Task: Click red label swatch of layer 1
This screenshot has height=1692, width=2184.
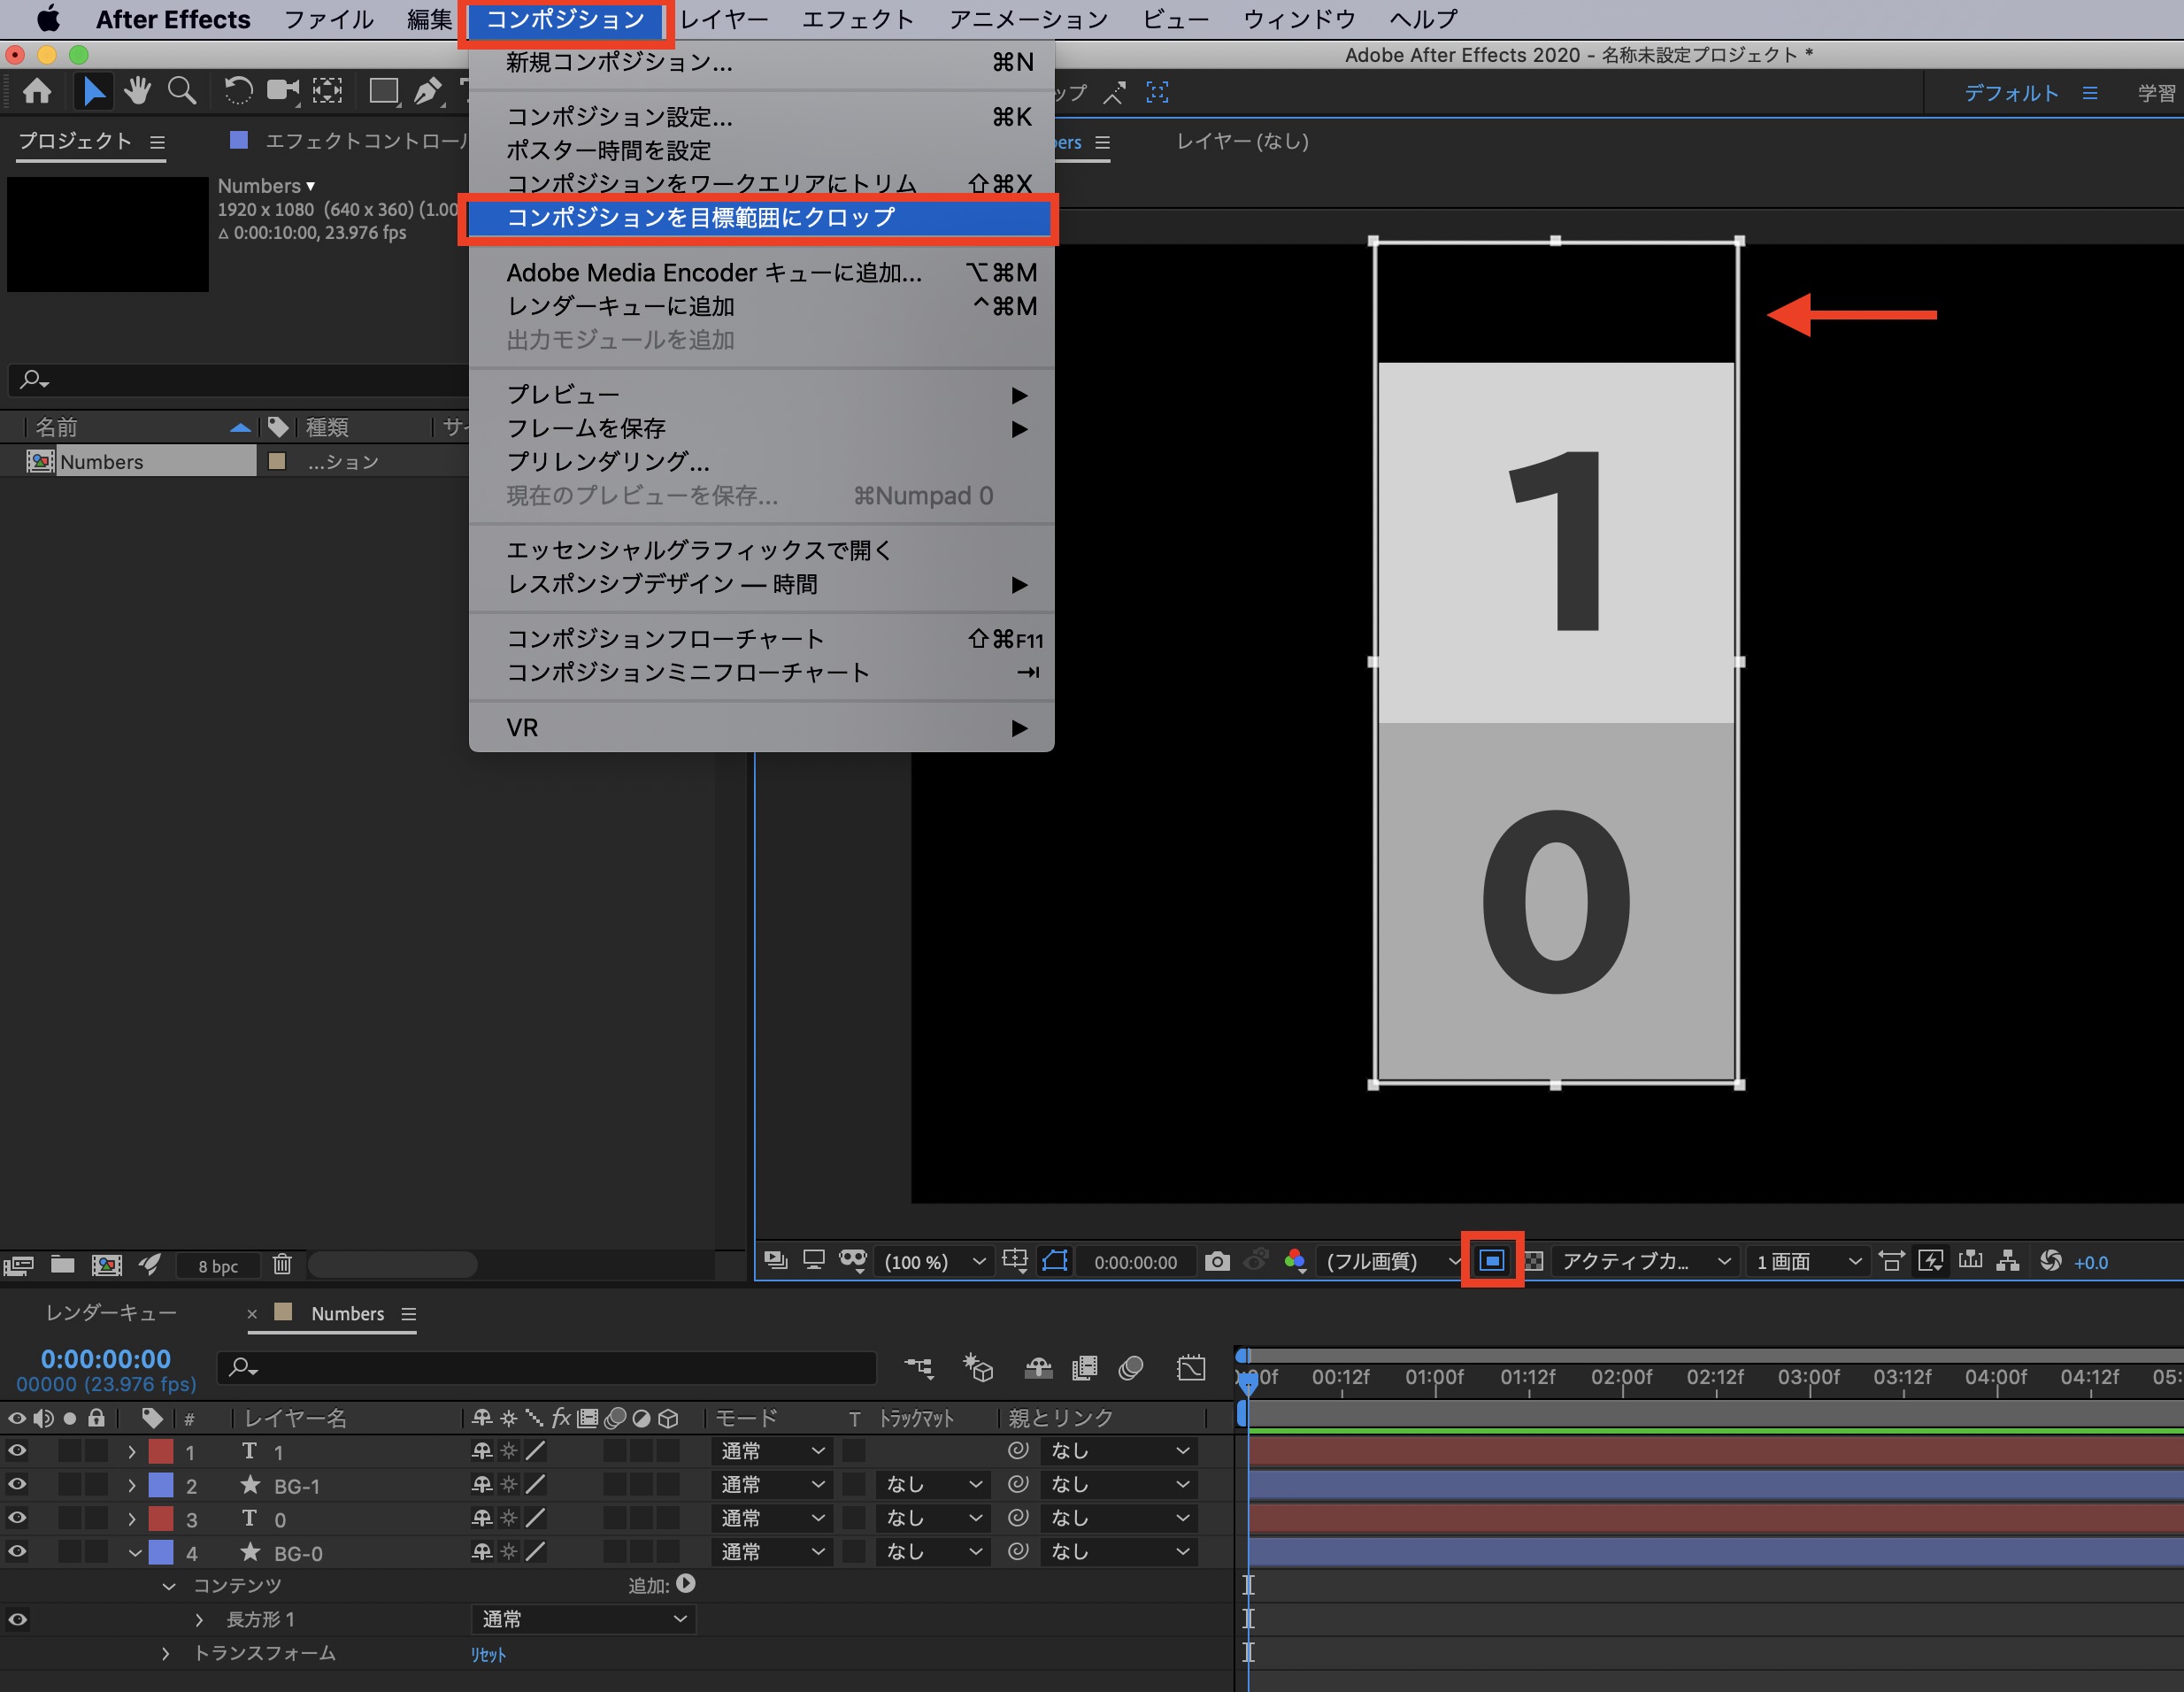Action: [161, 1451]
